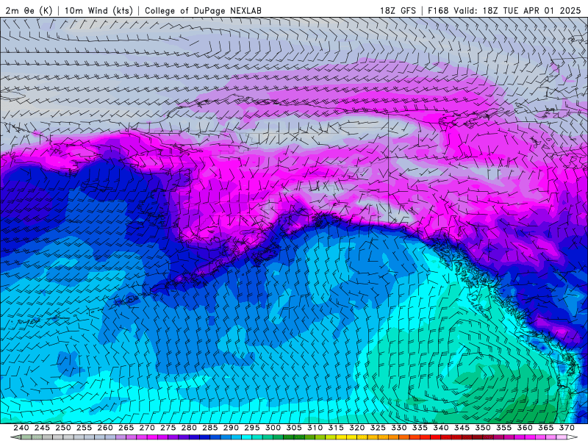
Task: Click the 320 value on the color scale
Action: pyautogui.click(x=357, y=428)
